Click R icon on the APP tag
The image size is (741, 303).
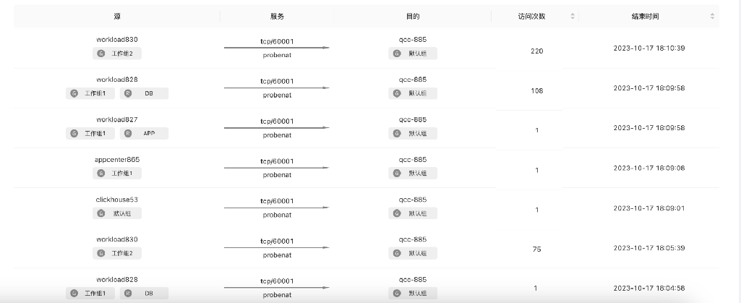(x=127, y=133)
